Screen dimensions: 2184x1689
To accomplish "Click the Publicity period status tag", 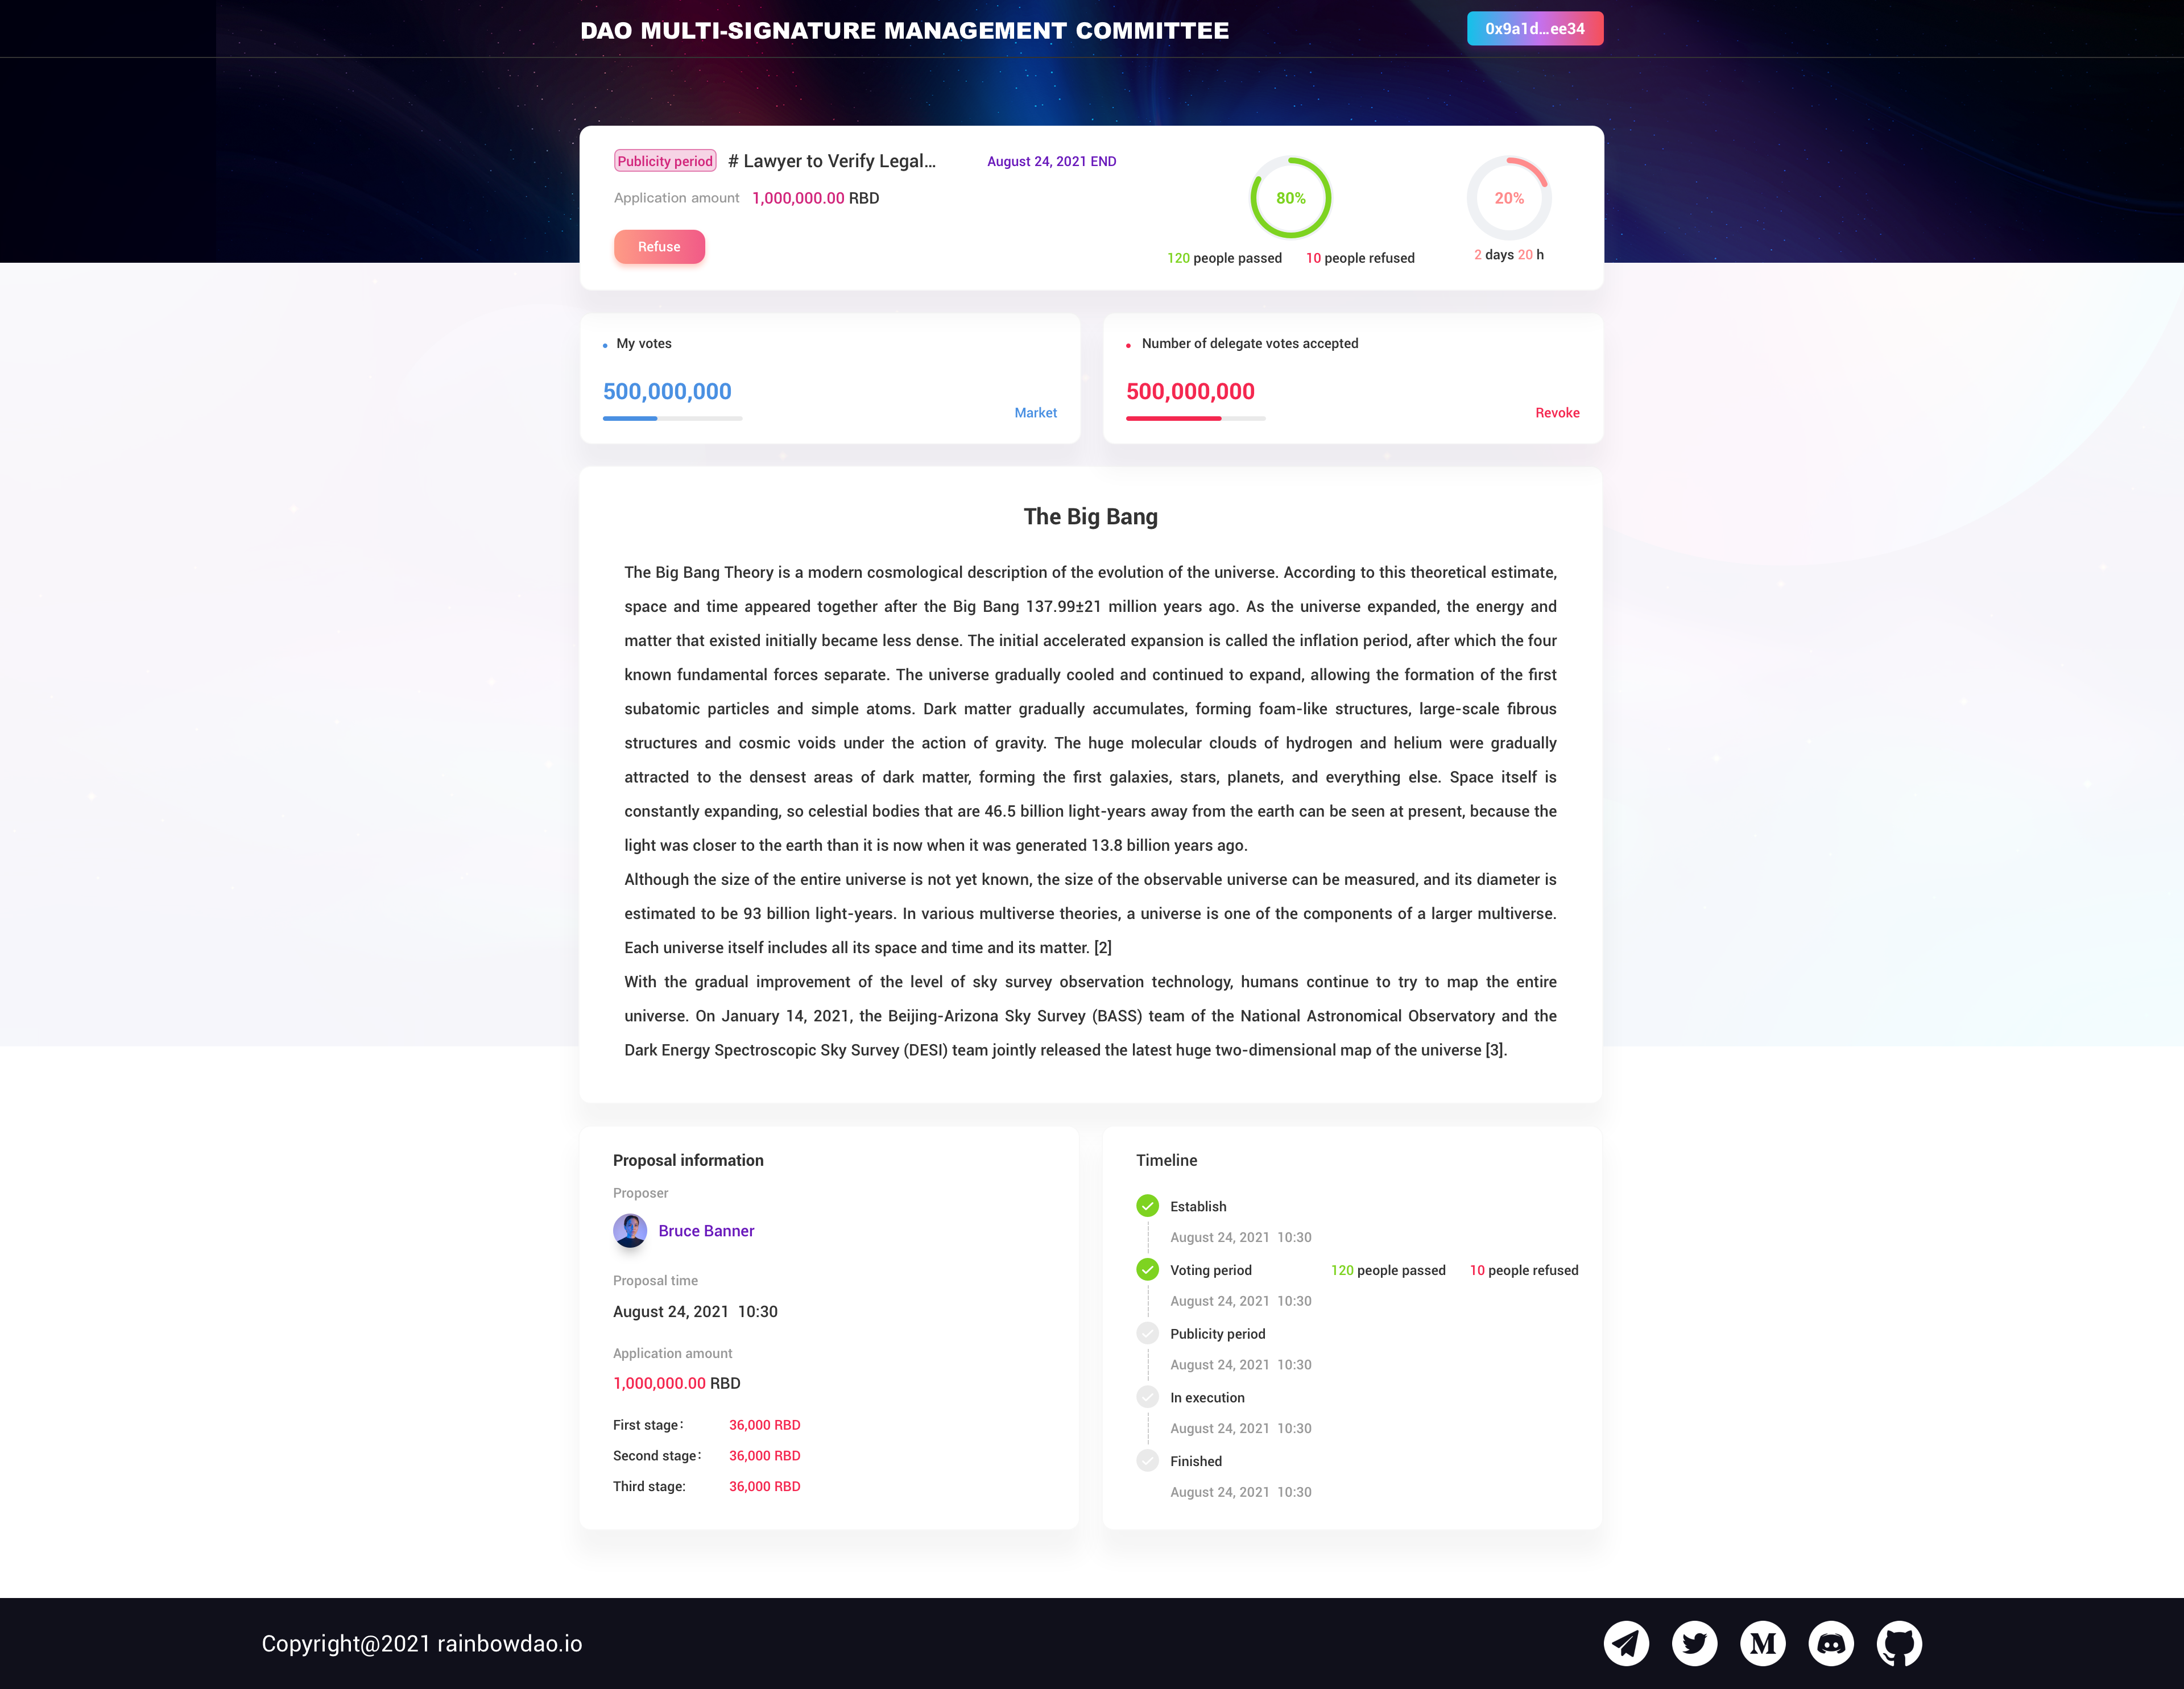I will tap(665, 161).
